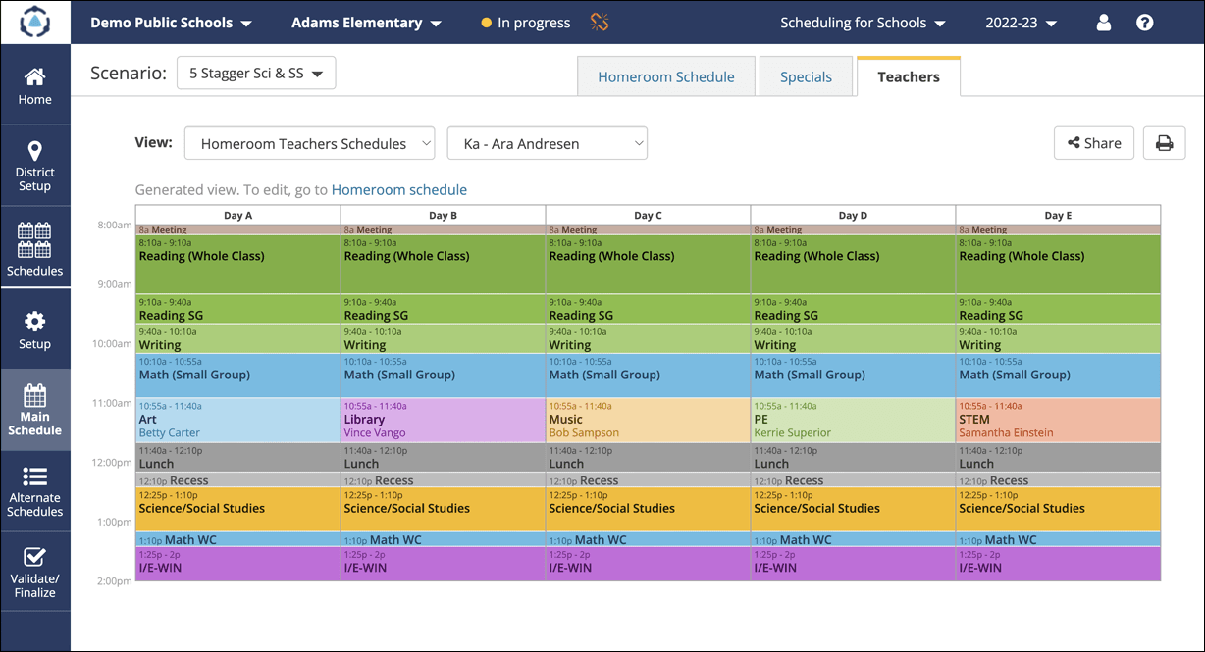Change teacher via the Ka - Ara Andresen dropdown
1205x652 pixels.
[547, 142]
